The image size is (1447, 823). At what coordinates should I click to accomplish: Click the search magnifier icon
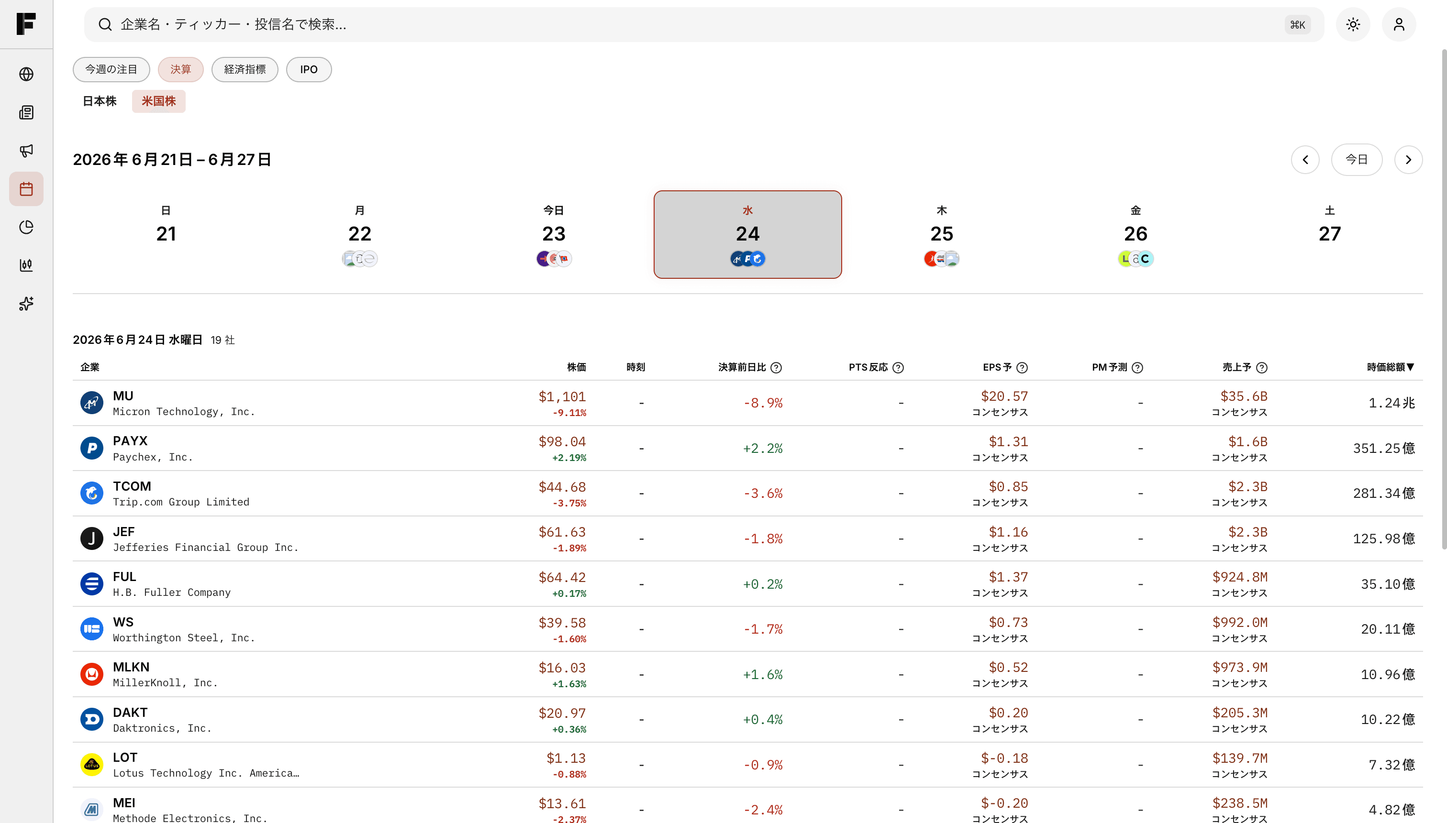pos(105,24)
